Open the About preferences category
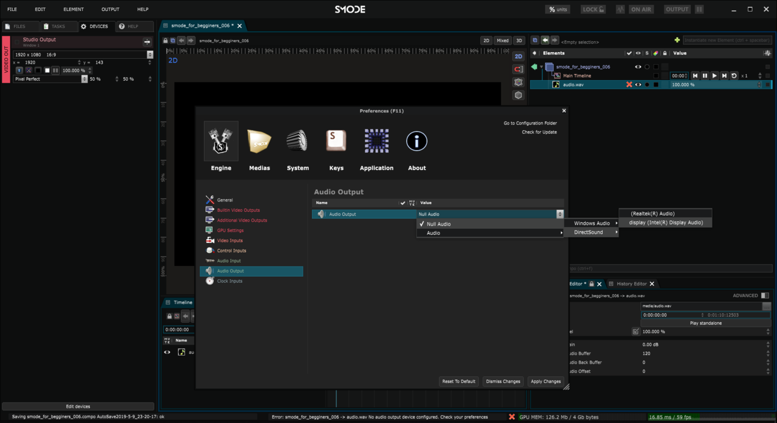777x423 pixels. (x=416, y=147)
